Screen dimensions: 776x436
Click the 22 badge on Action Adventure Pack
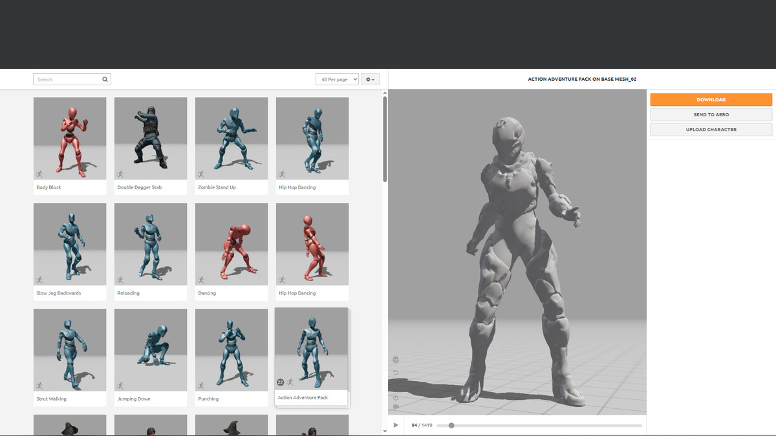281,382
